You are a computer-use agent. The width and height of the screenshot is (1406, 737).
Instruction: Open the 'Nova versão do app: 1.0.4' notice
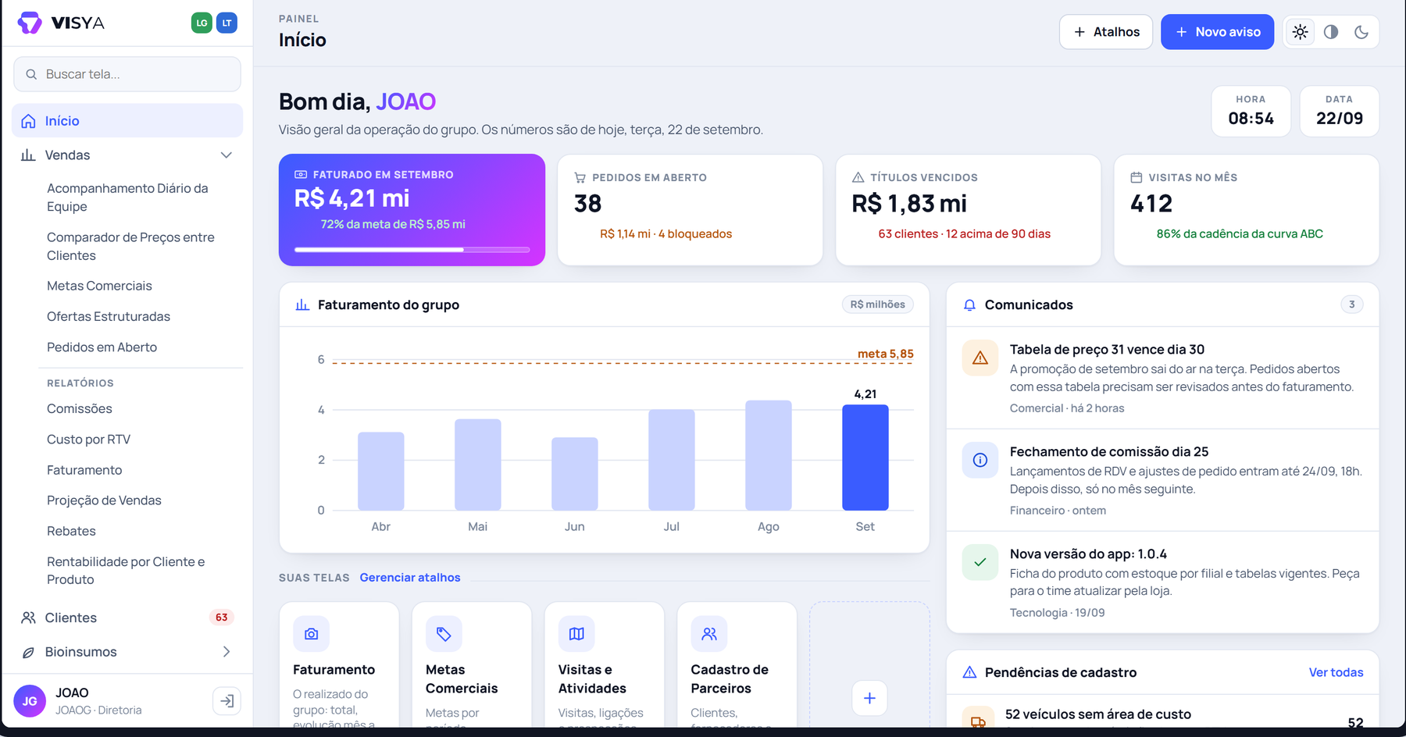click(1162, 582)
